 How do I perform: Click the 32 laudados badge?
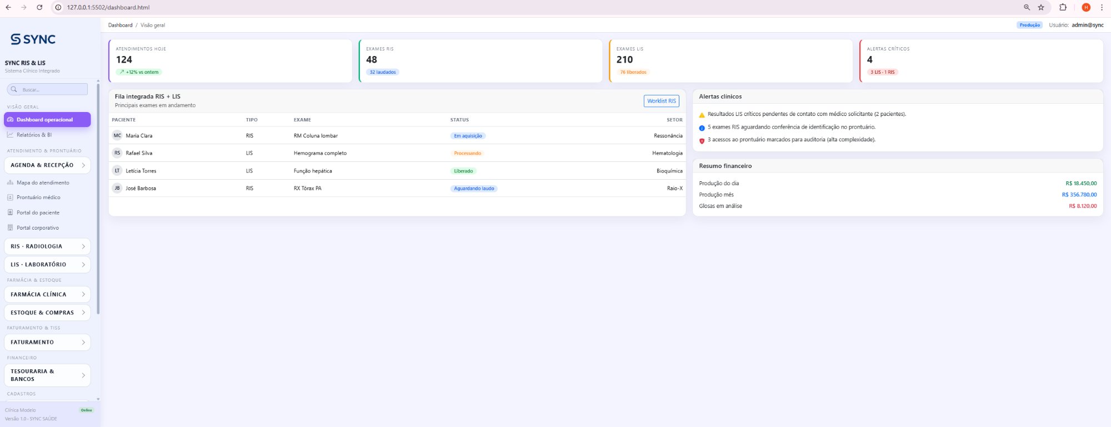(383, 72)
